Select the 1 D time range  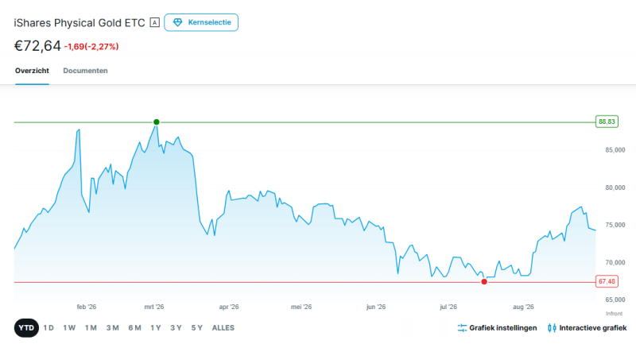tap(48, 327)
